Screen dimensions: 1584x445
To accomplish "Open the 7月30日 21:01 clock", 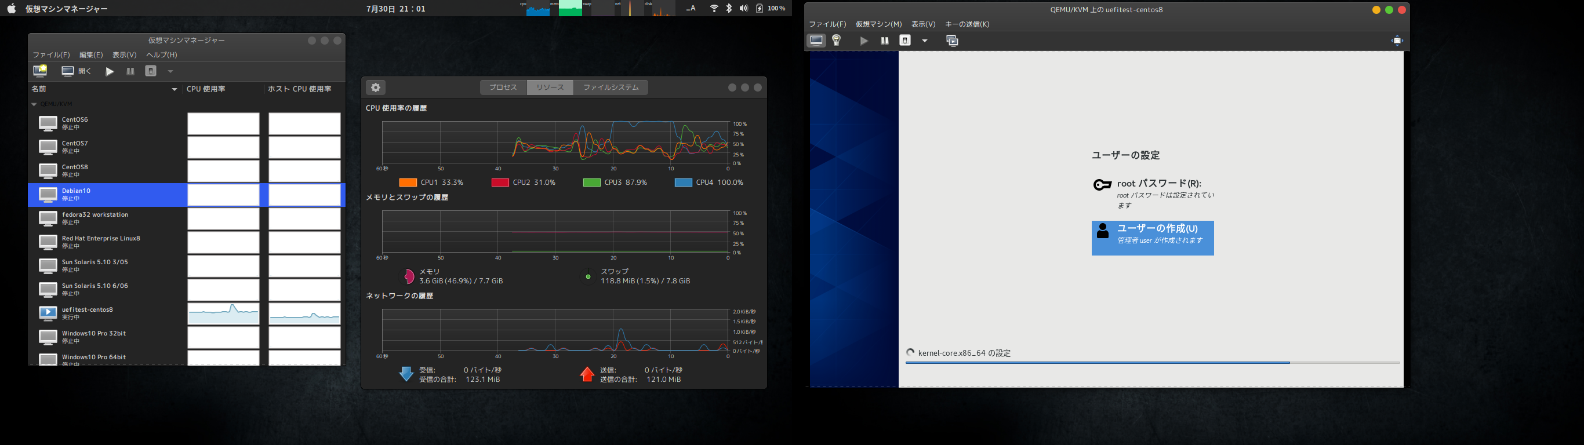I will point(395,9).
